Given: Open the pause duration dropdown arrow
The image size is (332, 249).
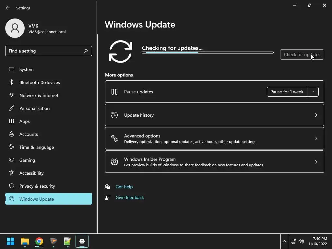Looking at the screenshot, I should pyautogui.click(x=313, y=92).
